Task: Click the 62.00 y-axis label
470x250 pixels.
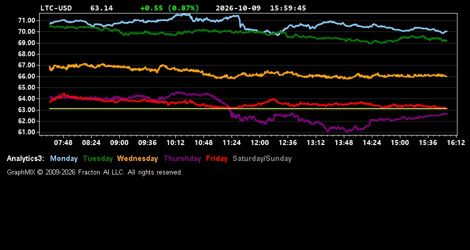Action: [27, 121]
